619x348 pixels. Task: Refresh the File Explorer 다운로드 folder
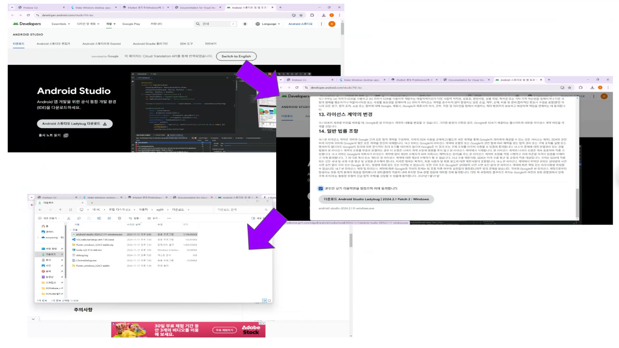pos(70,210)
